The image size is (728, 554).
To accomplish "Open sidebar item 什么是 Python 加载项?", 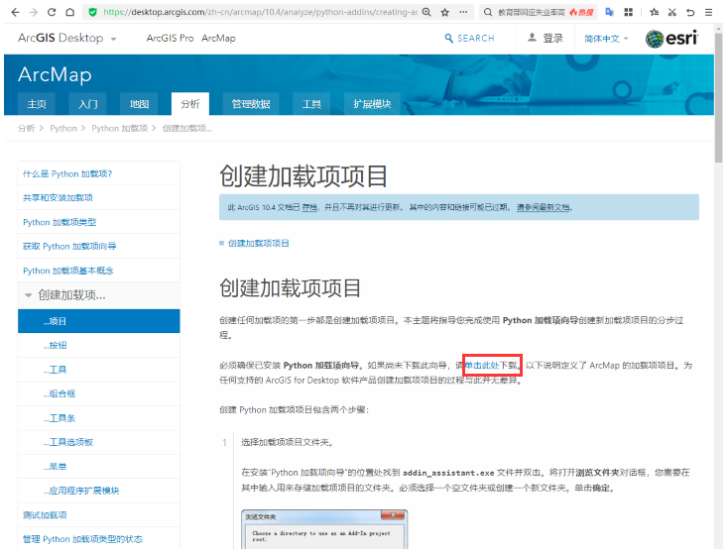I will [99, 173].
